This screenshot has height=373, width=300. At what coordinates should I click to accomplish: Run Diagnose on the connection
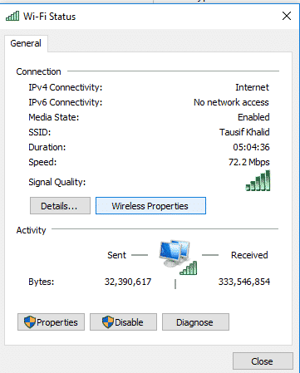195,322
